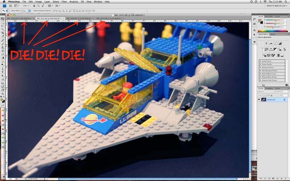Open the Filter menu
Screen dimensions: 290x181
point(64,1)
